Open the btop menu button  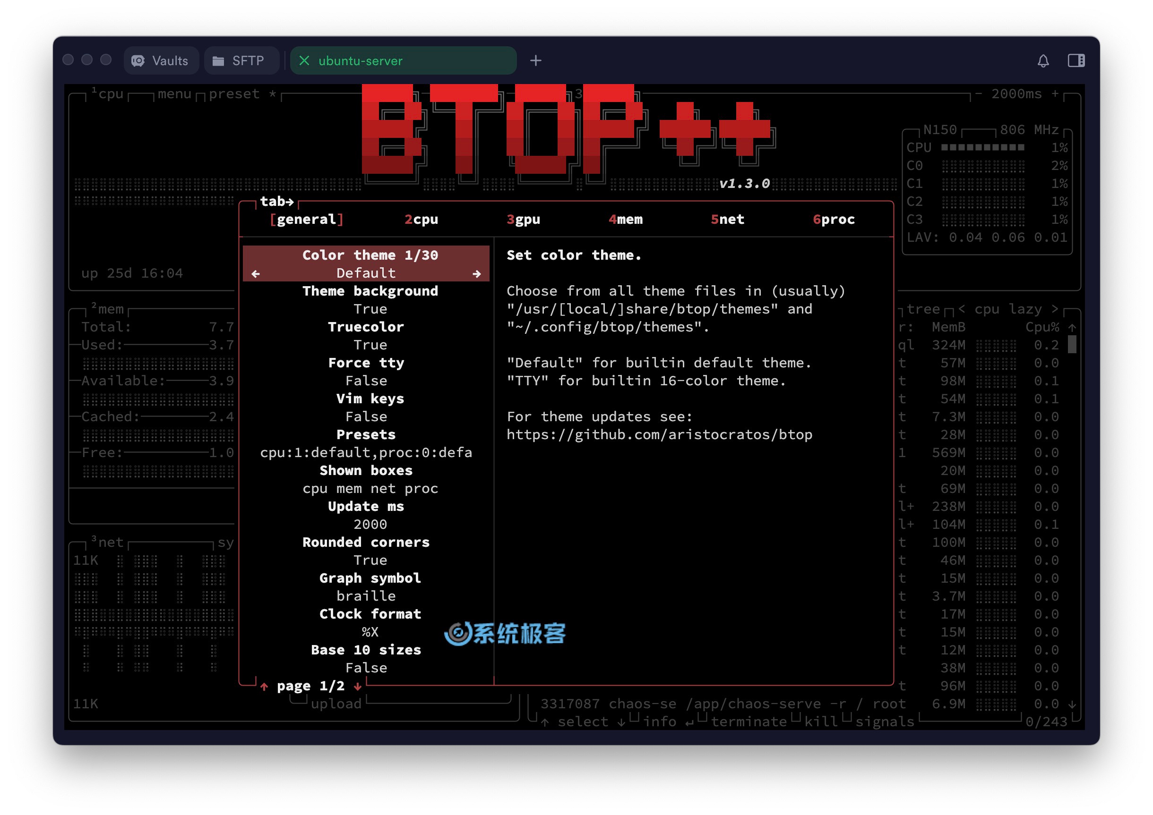tap(174, 94)
